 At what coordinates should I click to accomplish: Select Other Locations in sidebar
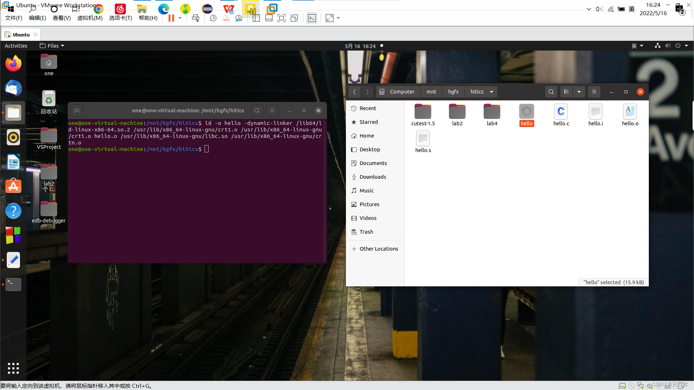378,249
